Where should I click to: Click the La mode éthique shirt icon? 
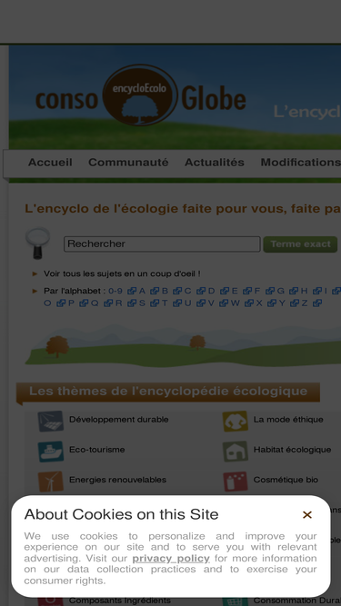(x=236, y=421)
